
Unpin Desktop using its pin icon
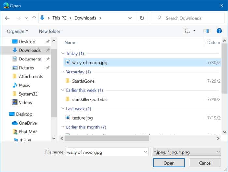48,42
